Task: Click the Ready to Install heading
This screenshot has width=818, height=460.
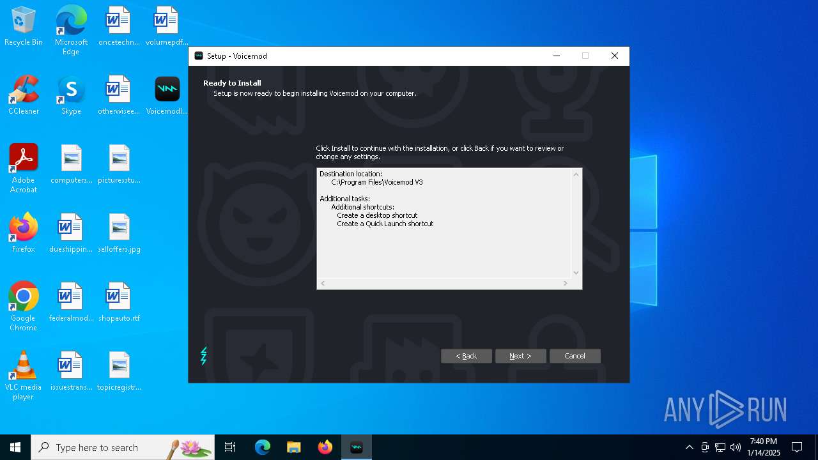Action: point(232,83)
